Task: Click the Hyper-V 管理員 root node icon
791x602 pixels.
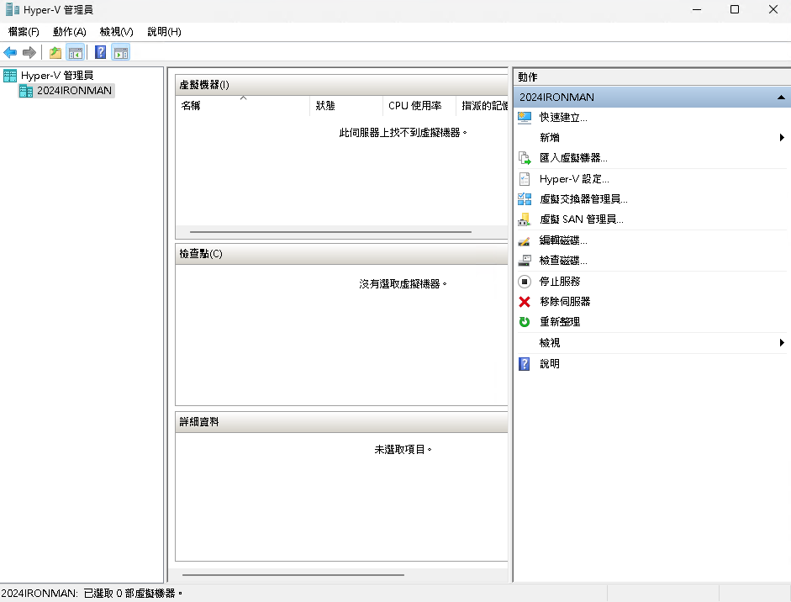Action: tap(10, 76)
